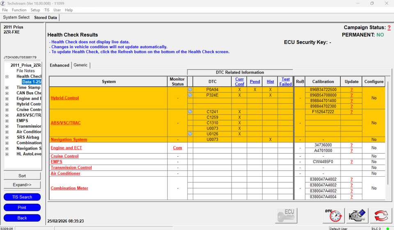Screen dimensions: 394x230
Task: Click the Expand>> button
Action: (22, 185)
